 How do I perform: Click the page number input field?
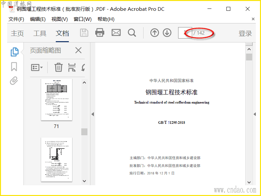(x=185, y=33)
